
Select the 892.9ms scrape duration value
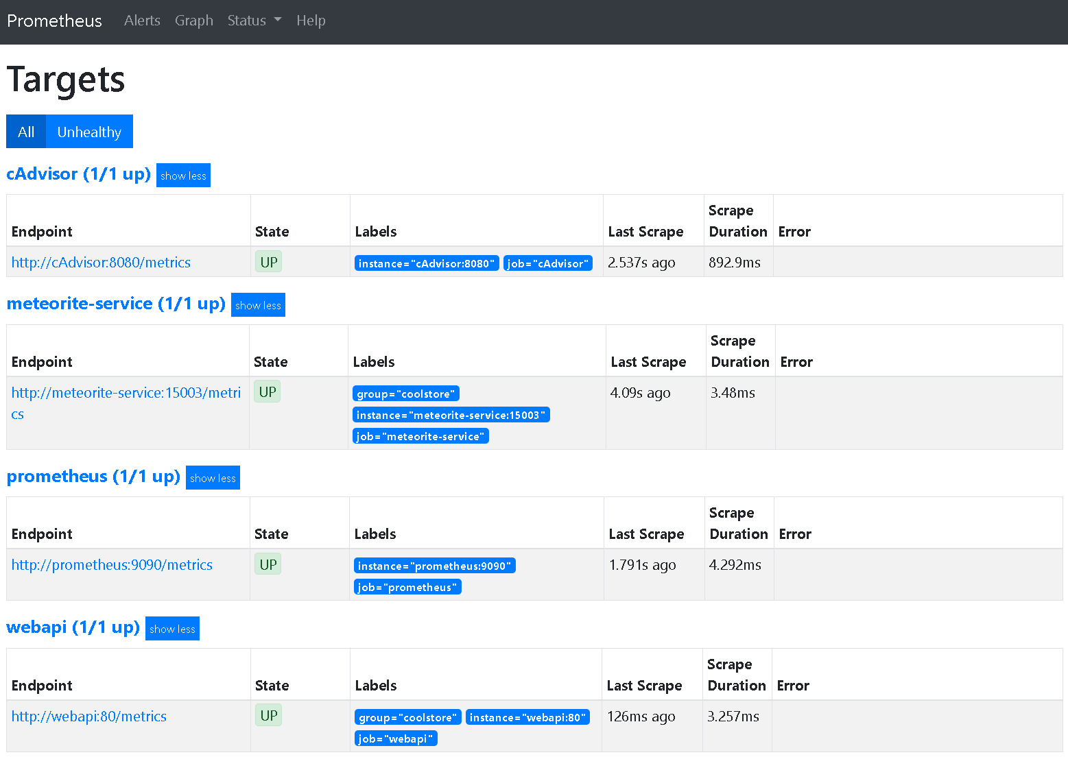click(x=735, y=263)
